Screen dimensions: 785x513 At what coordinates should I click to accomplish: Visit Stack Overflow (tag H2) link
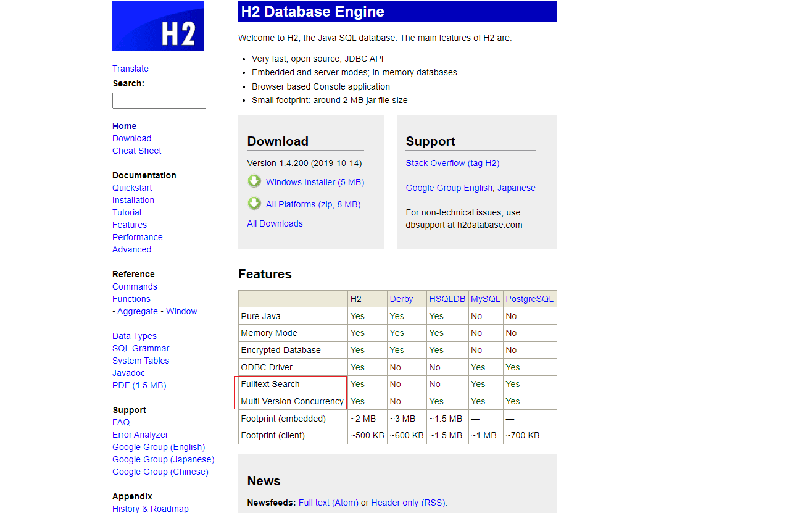click(x=452, y=163)
